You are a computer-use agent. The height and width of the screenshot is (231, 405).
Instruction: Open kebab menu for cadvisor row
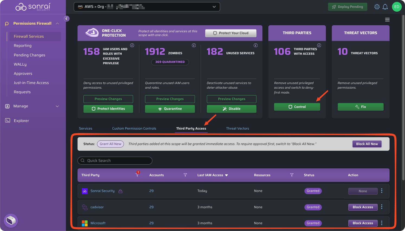click(x=382, y=207)
